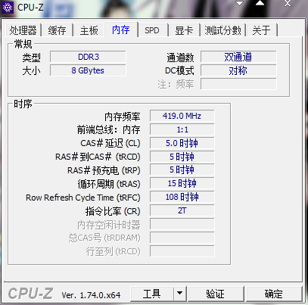Click the empty 内存空闲计时器 field
Screen dimensions: 308x305
(x=182, y=224)
